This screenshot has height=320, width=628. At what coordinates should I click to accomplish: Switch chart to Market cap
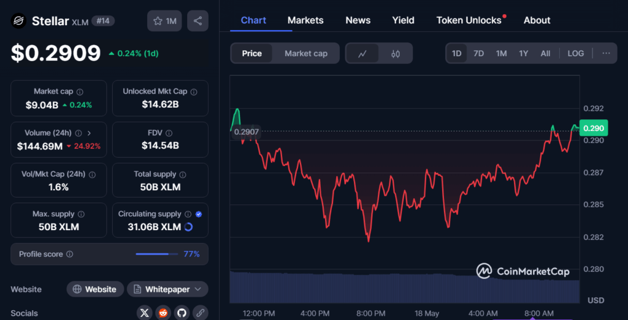306,53
